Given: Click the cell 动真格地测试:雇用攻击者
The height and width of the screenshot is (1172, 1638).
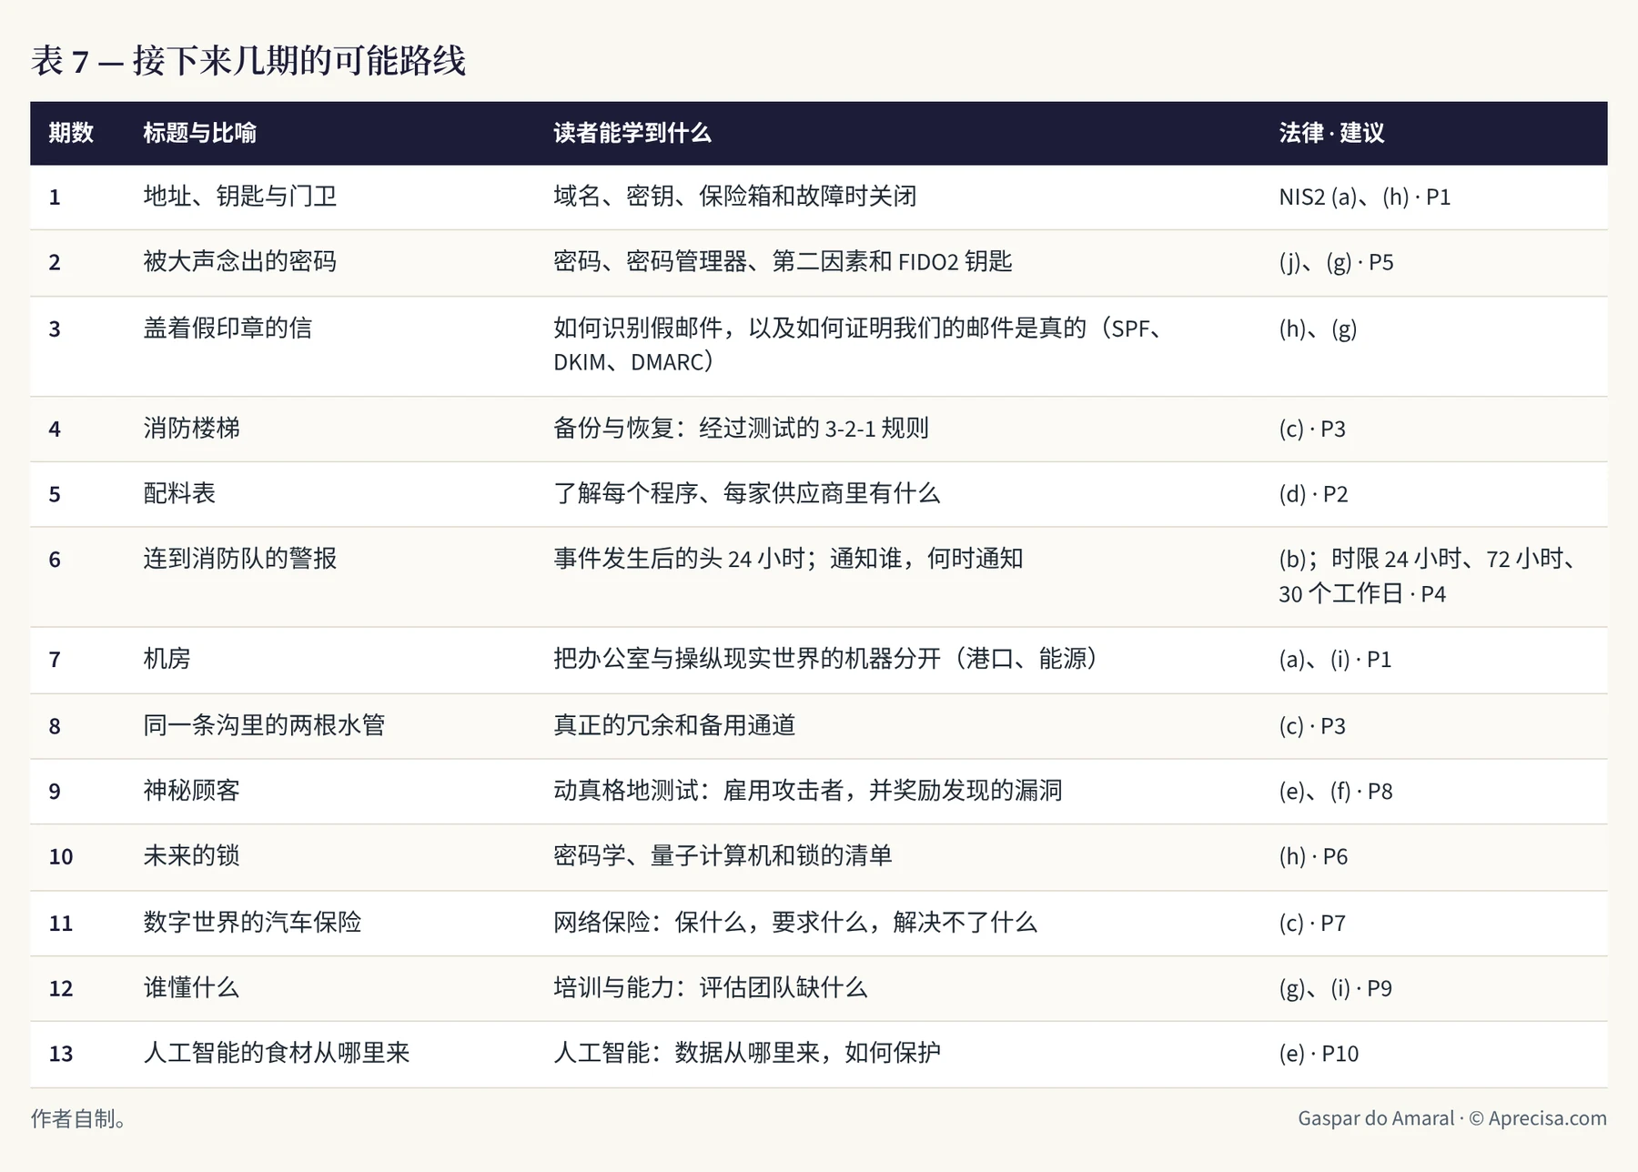Looking at the screenshot, I should (807, 791).
